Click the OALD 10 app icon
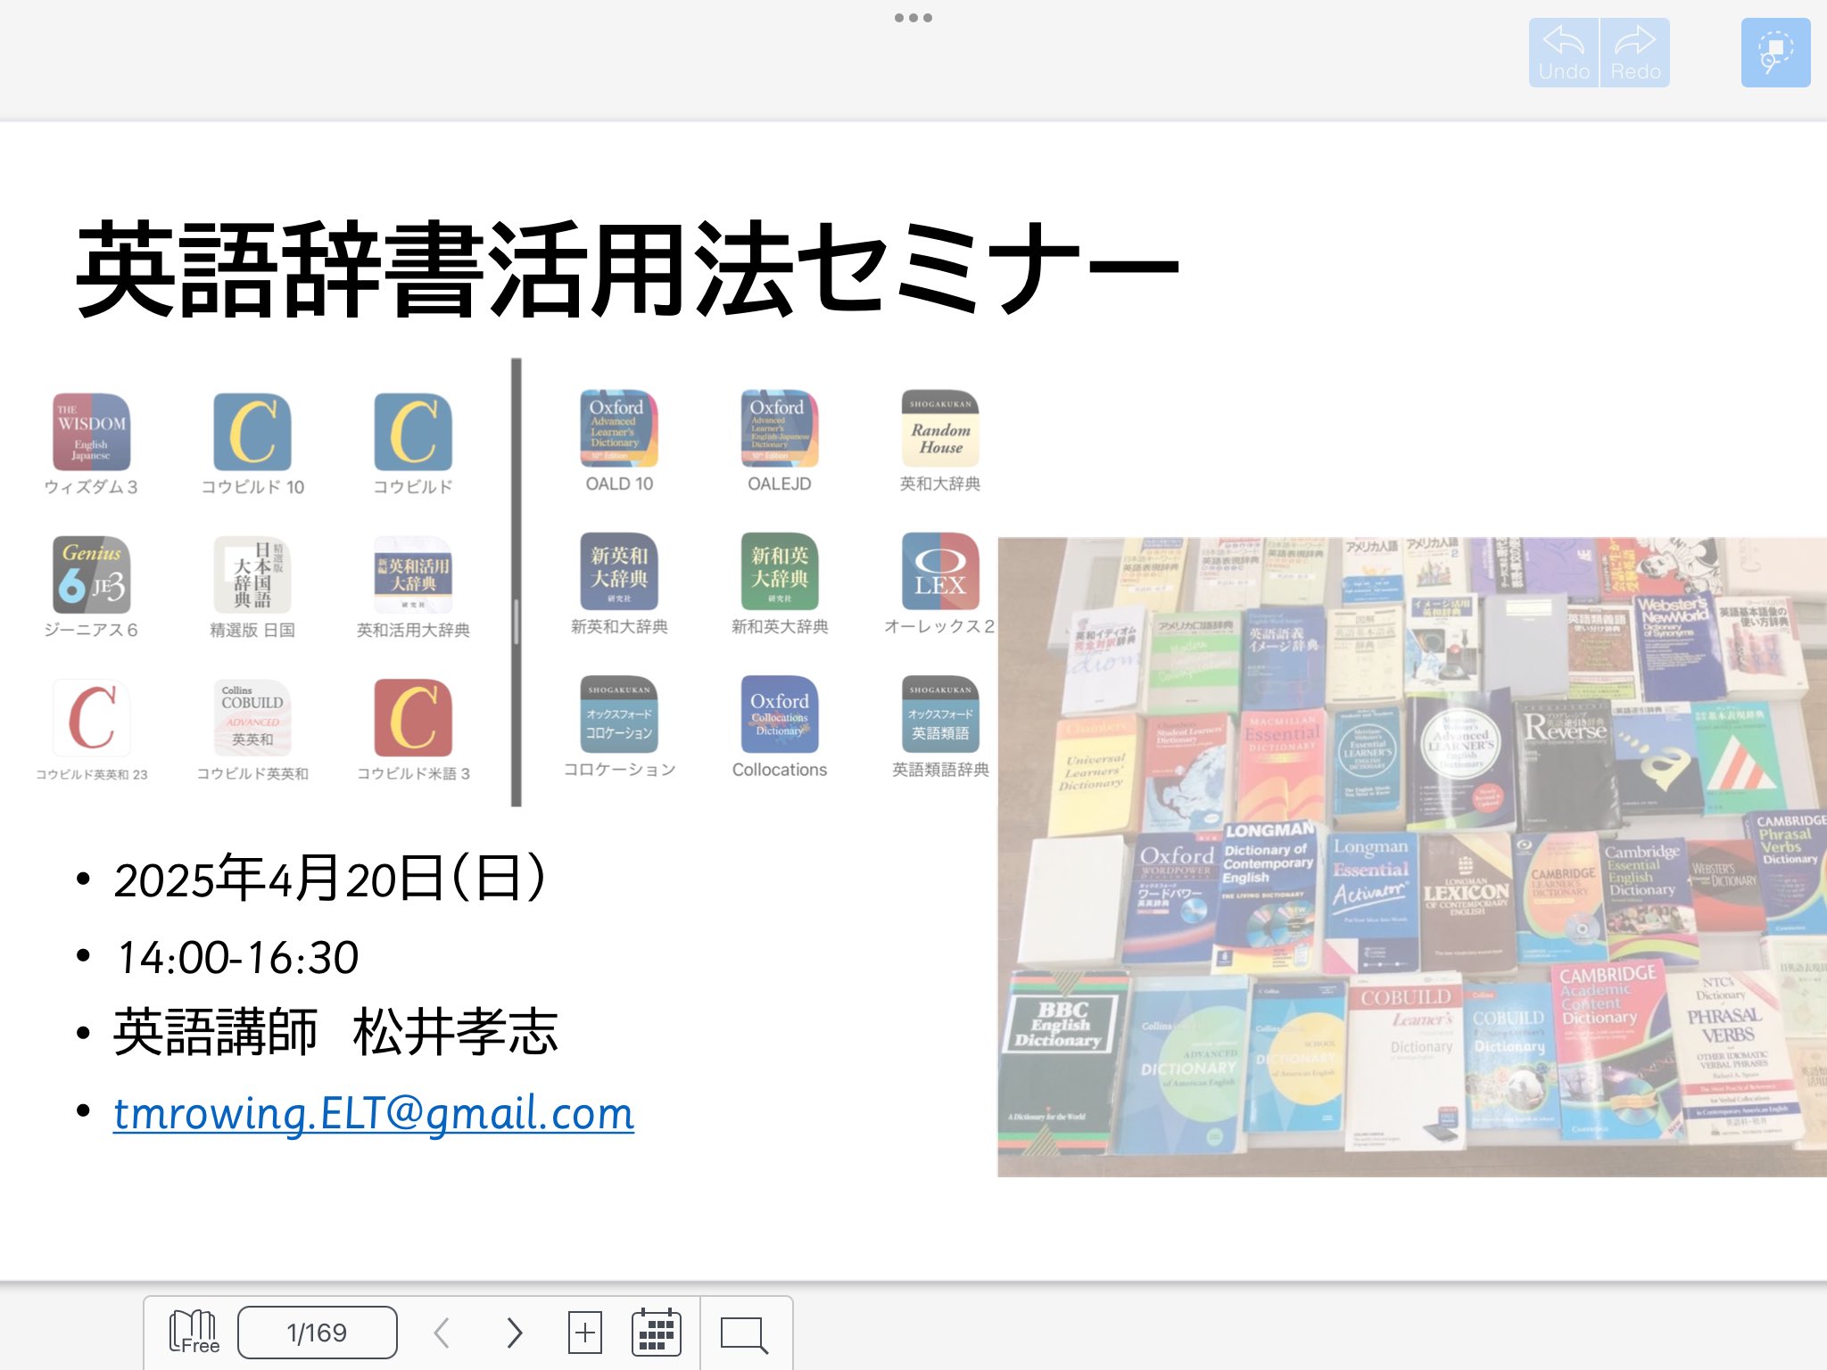 [x=619, y=428]
